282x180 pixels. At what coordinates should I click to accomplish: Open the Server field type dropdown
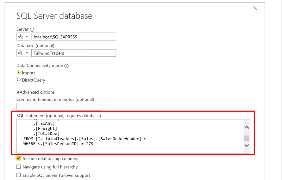(23, 37)
